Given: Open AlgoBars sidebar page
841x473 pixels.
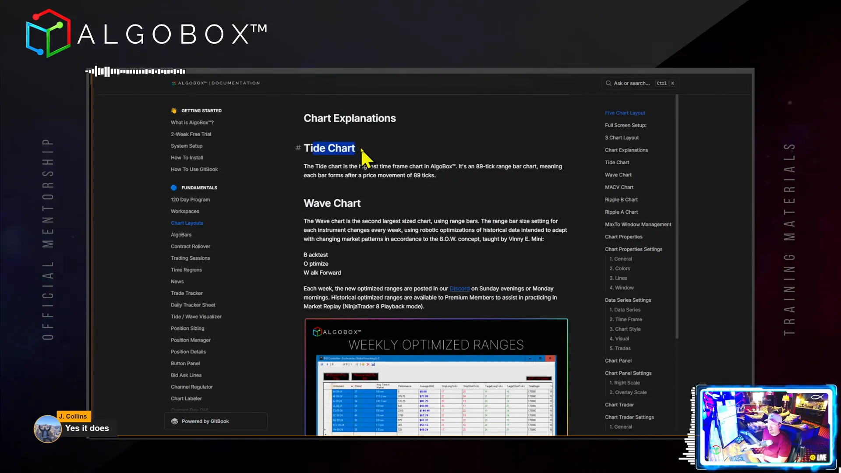Looking at the screenshot, I should click(181, 235).
